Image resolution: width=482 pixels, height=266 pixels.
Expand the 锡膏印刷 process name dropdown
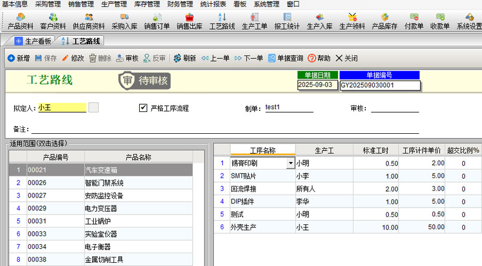(291, 163)
